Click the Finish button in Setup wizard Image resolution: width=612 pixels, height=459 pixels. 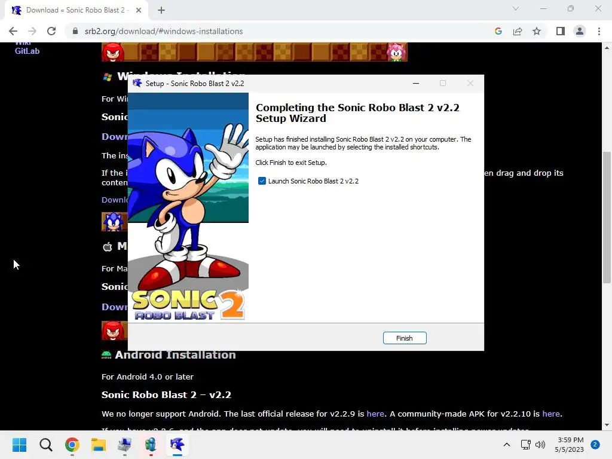point(405,338)
